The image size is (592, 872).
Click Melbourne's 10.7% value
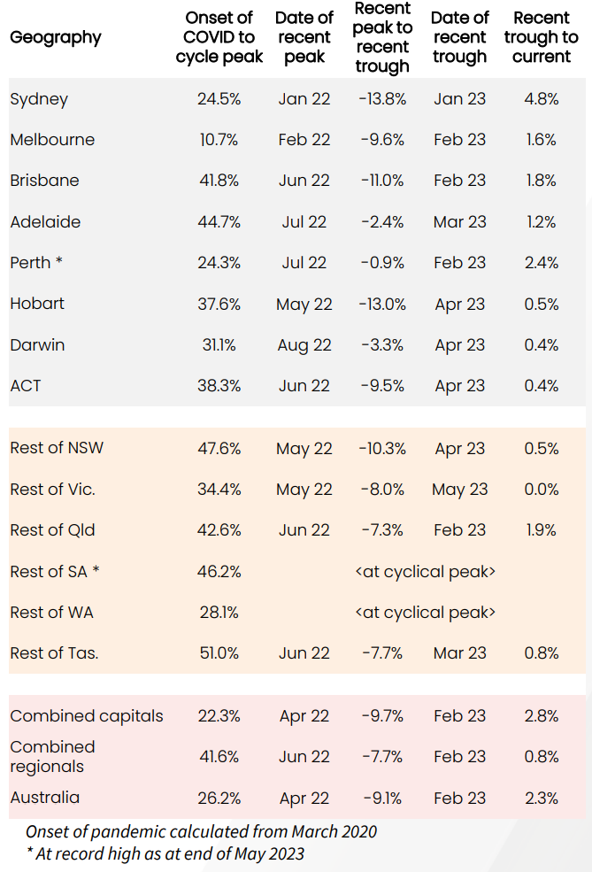pyautogui.click(x=219, y=140)
